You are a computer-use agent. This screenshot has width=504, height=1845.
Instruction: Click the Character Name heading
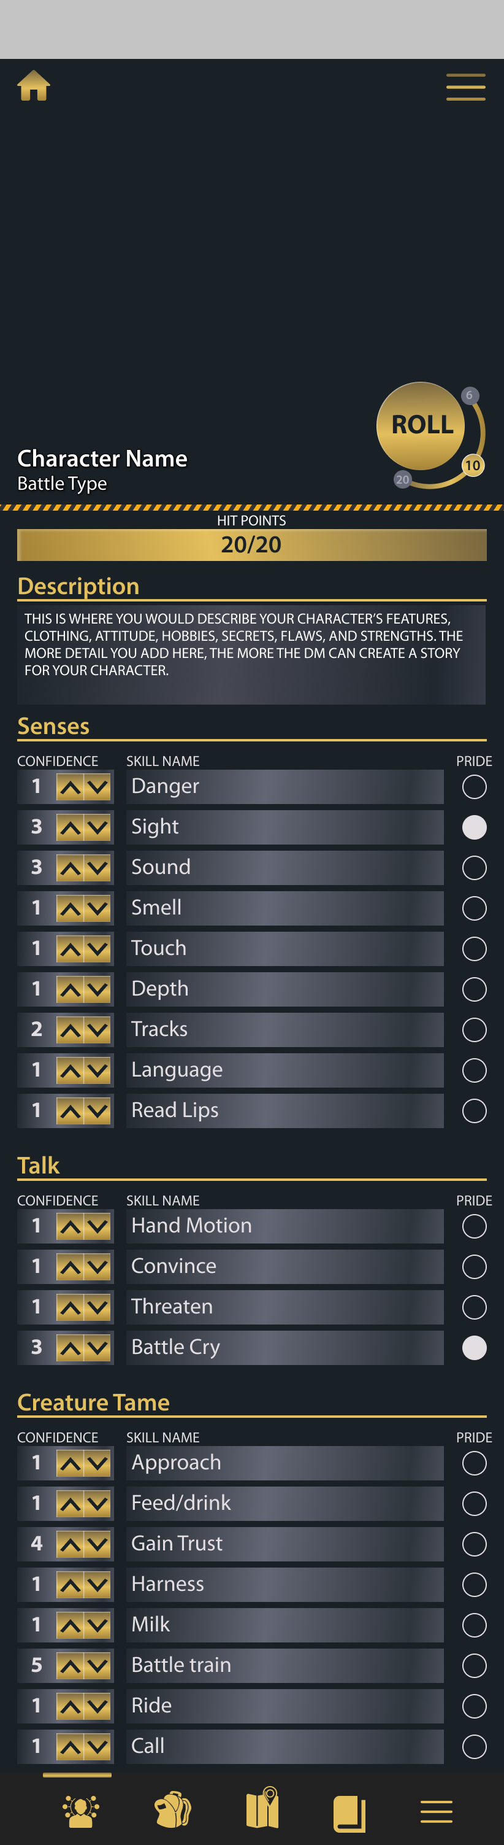[102, 458]
